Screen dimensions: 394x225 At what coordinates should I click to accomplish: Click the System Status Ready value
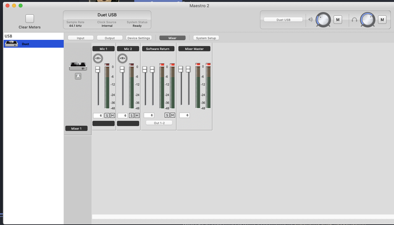click(137, 26)
